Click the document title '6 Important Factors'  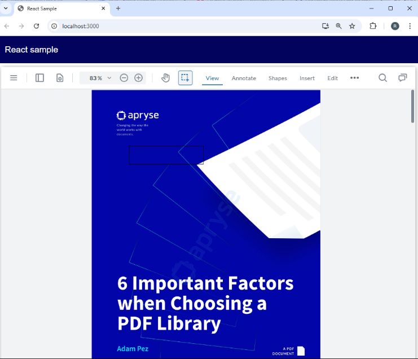205,283
